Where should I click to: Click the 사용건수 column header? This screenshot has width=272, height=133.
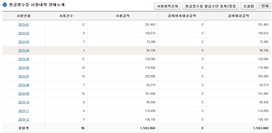pyautogui.click(x=66, y=16)
